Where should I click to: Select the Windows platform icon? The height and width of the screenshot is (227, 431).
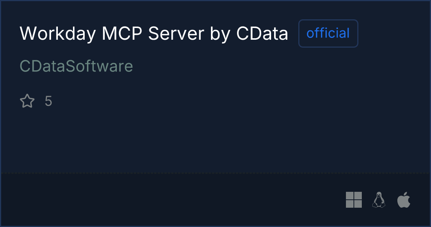click(354, 200)
